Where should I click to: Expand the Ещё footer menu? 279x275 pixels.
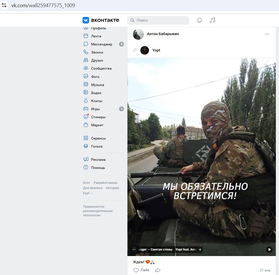[x=88, y=193]
